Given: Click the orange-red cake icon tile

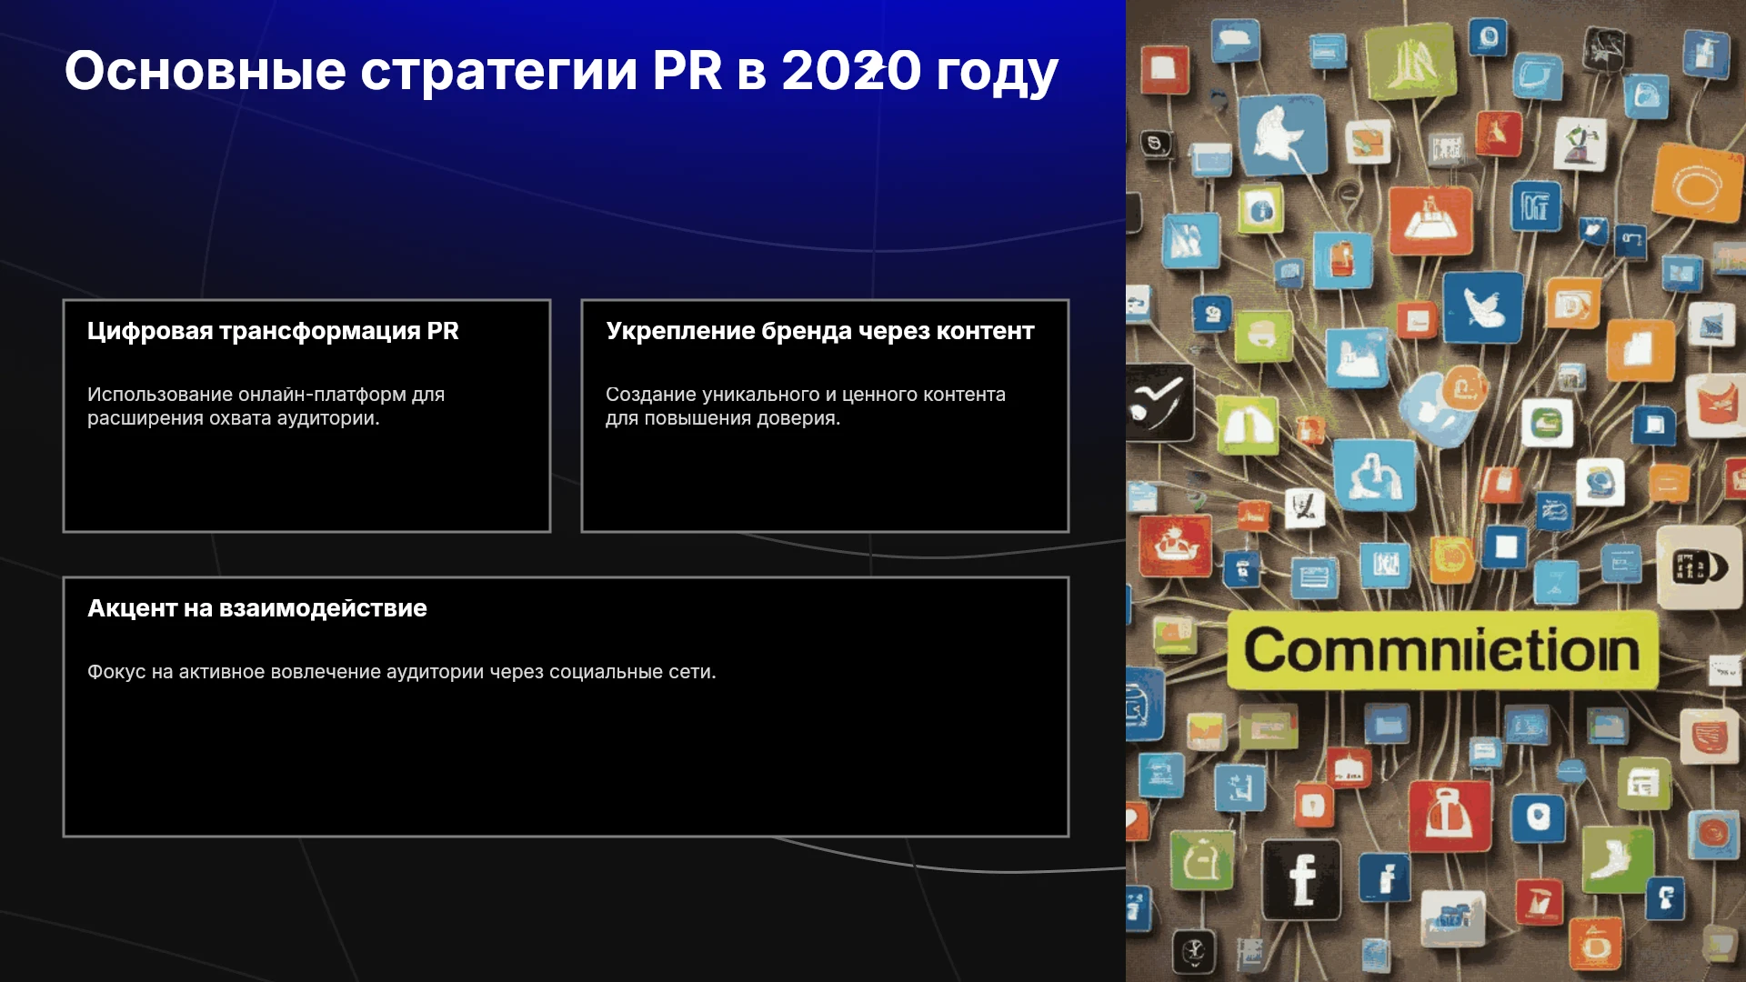Looking at the screenshot, I should pyautogui.click(x=1430, y=221).
